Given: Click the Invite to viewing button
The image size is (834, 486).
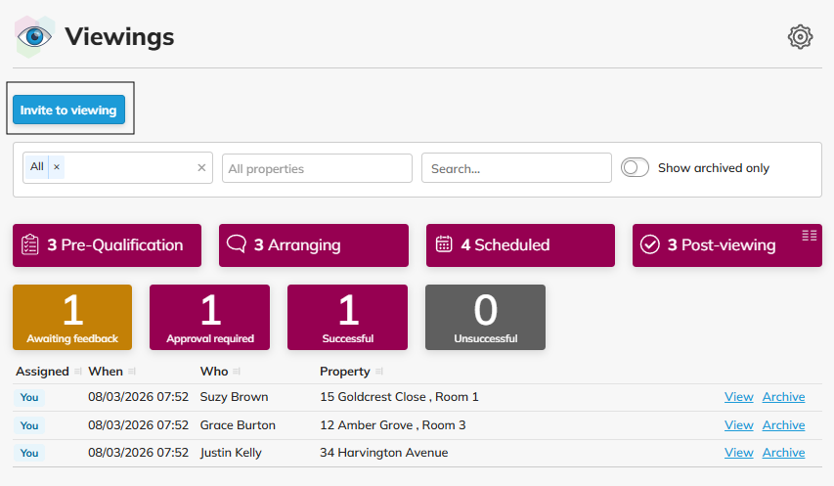Looking at the screenshot, I should pyautogui.click(x=68, y=110).
